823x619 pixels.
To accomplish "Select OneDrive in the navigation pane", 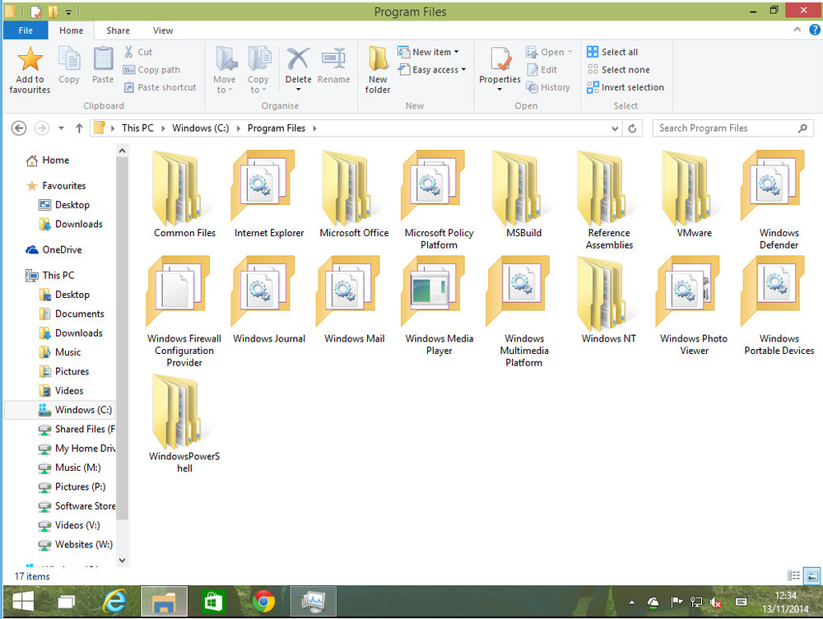I will click(x=53, y=249).
